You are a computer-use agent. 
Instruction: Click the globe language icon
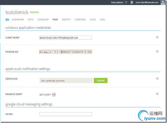pos(132,2)
